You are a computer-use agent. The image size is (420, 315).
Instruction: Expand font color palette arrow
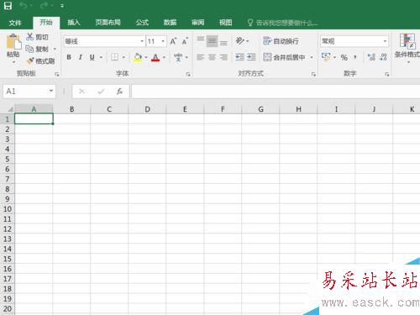[164, 57]
